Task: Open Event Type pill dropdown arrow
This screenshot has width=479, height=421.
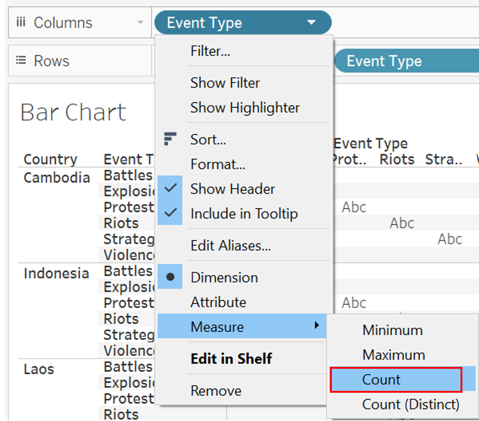Action: tap(311, 23)
